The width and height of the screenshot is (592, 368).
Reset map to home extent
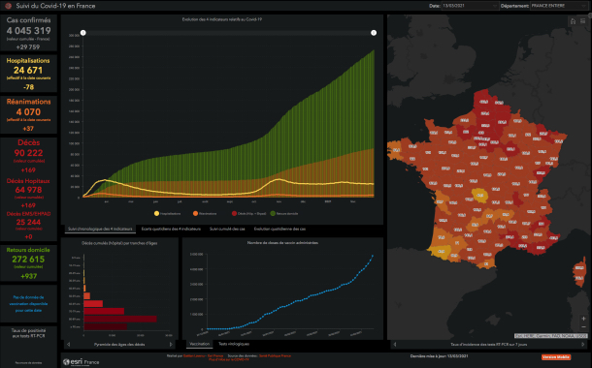573,21
